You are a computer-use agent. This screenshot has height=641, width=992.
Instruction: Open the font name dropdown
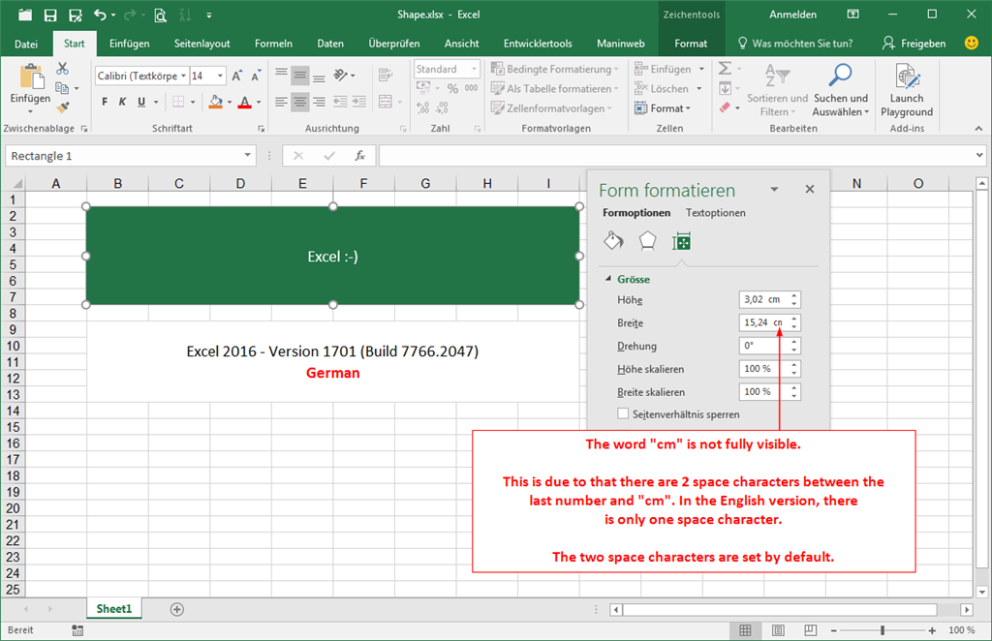click(x=183, y=76)
